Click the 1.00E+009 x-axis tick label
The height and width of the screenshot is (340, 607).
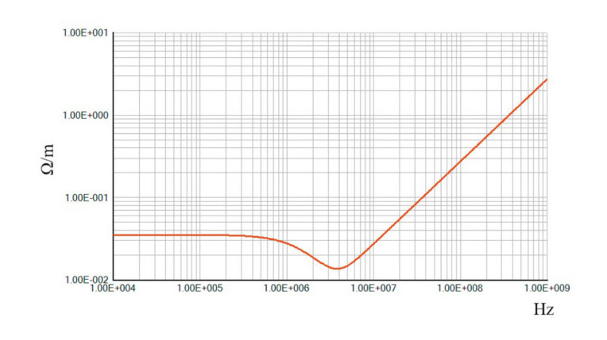click(x=547, y=289)
